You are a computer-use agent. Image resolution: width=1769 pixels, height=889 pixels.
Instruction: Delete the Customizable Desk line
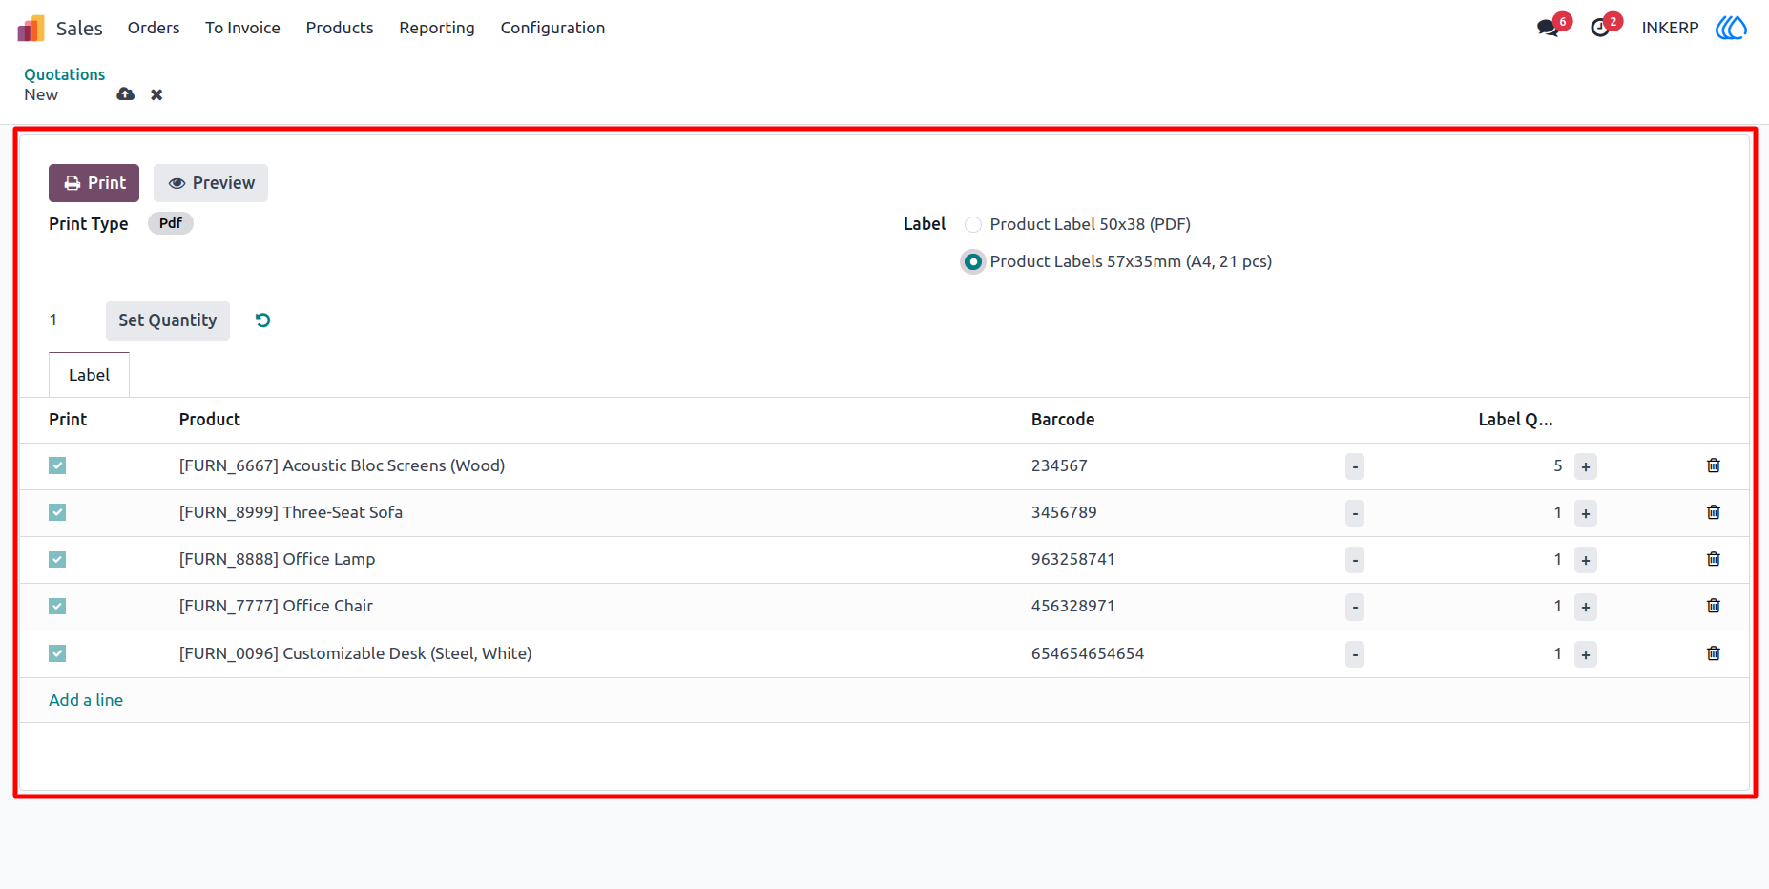tap(1714, 653)
